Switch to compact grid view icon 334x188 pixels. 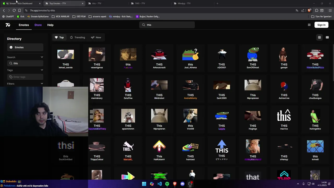(327, 37)
